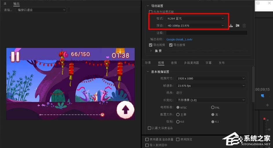Enable 以最大深度渲染 checkbox
Image resolution: width=273 pixels, height=148 pixels.
click(x=149, y=128)
